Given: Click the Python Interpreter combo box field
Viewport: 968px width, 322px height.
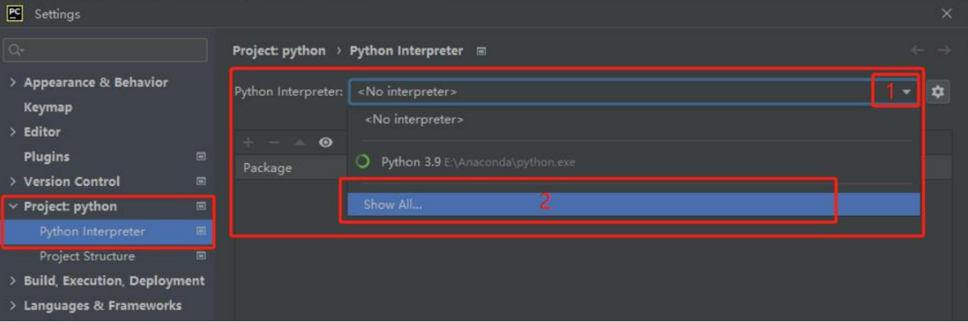Looking at the screenshot, I should click(x=634, y=92).
